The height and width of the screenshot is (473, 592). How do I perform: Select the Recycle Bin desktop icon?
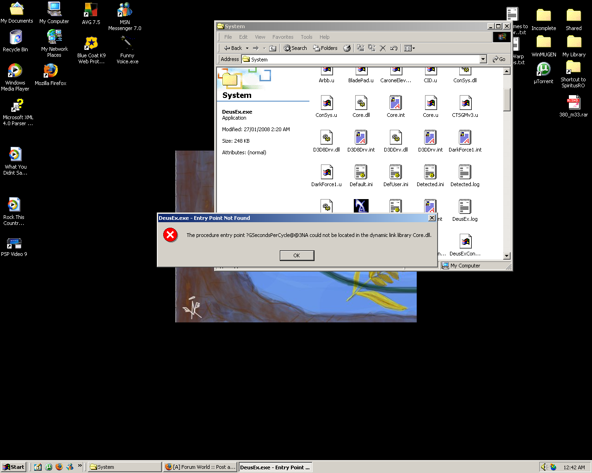(15, 41)
